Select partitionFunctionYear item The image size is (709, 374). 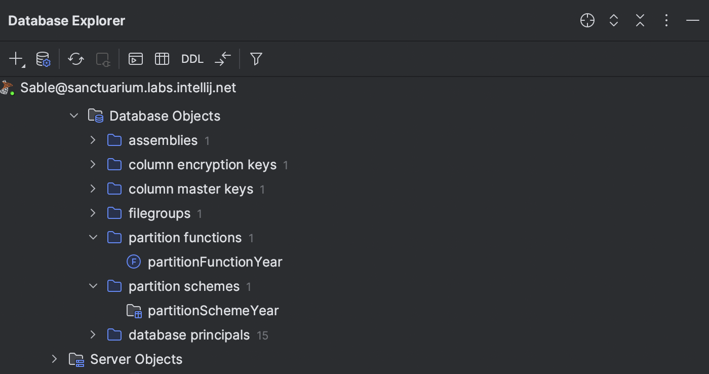[214, 262]
